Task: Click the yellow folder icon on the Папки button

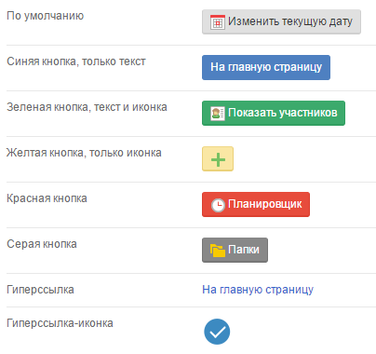Action: [x=218, y=251]
